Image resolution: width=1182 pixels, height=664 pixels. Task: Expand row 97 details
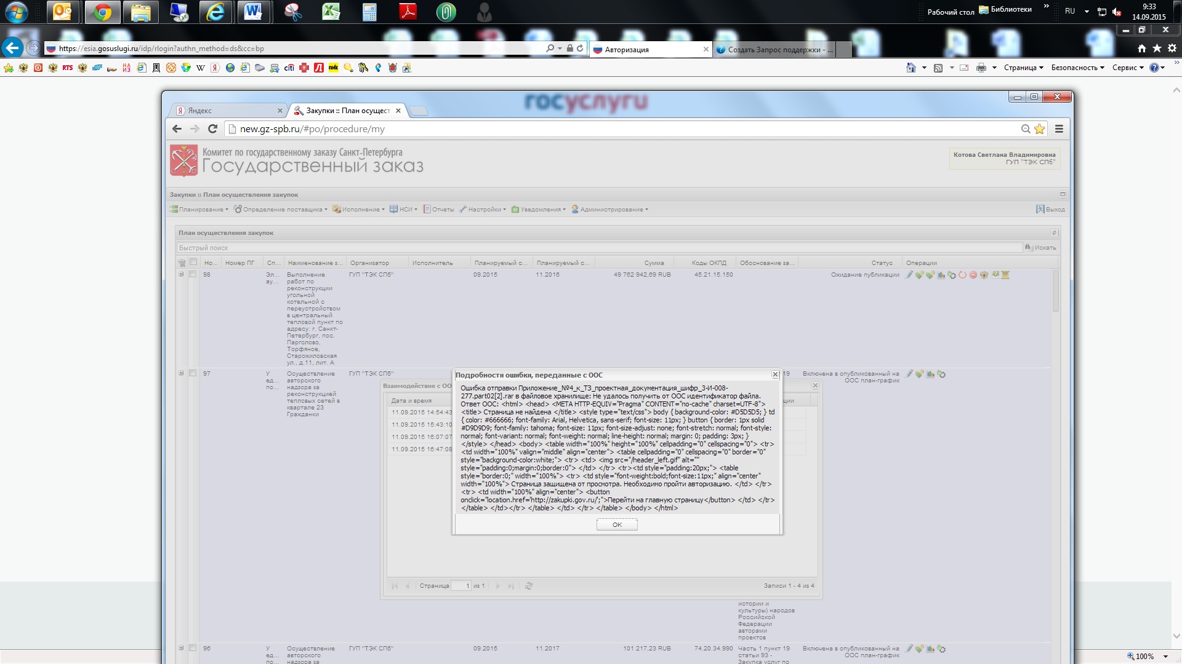pos(181,373)
